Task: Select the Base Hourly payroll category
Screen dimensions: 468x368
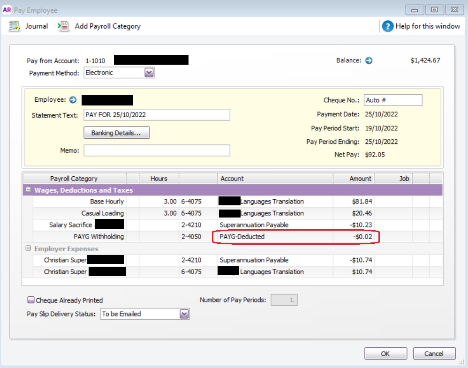Action: click(106, 202)
